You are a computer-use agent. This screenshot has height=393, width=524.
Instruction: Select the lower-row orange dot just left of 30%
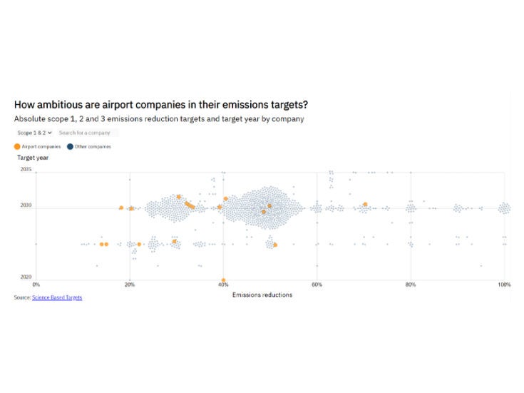pos(174,242)
